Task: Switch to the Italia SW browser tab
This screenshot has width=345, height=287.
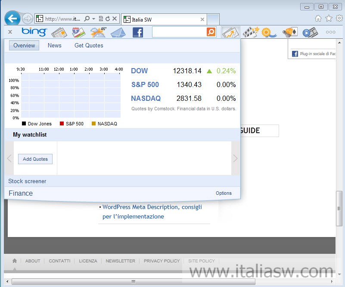Action: pyautogui.click(x=164, y=19)
